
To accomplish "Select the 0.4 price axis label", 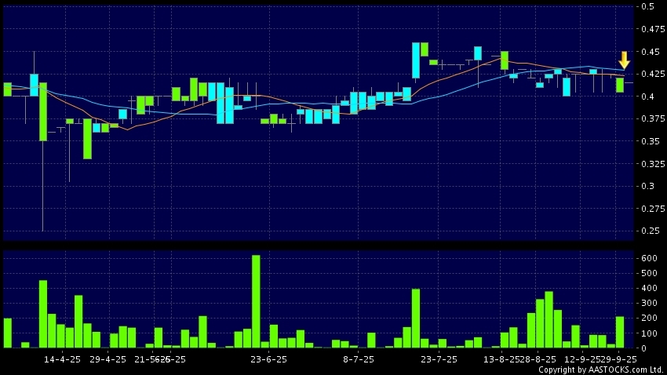I will coord(648,96).
